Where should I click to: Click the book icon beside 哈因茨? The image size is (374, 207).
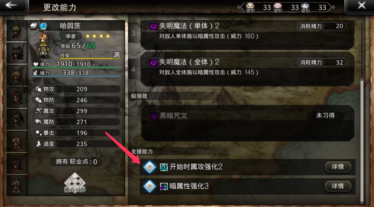point(34,26)
